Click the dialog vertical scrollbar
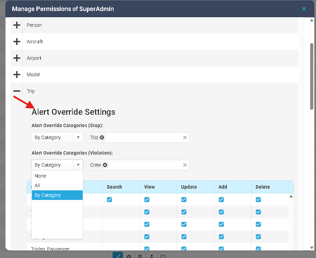The image size is (316, 258). [x=312, y=76]
